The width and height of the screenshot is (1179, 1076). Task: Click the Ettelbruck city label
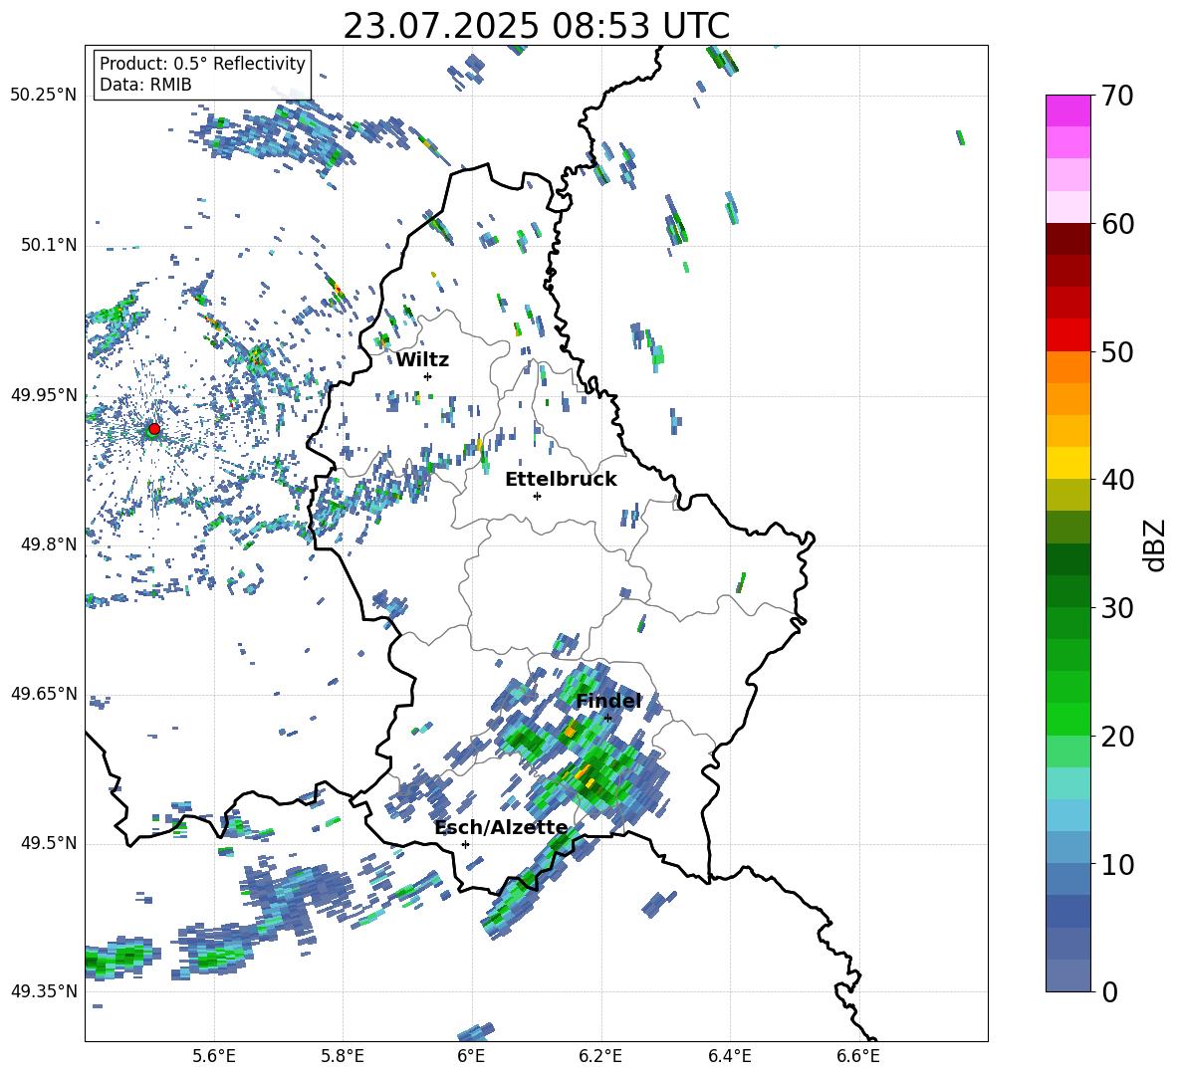561,480
